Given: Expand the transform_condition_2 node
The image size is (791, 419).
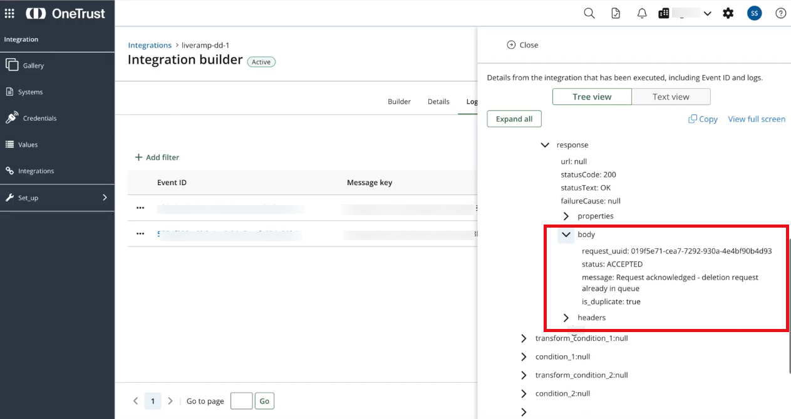Looking at the screenshot, I should click(x=524, y=375).
